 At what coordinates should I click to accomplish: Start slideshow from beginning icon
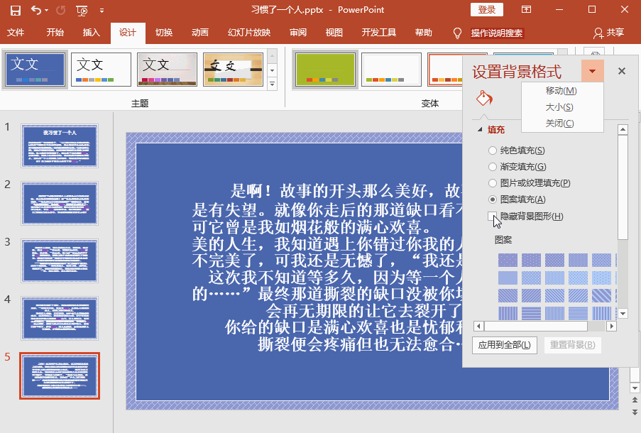click(x=82, y=11)
